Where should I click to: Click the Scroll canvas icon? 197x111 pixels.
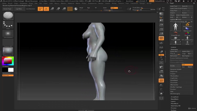(161, 21)
